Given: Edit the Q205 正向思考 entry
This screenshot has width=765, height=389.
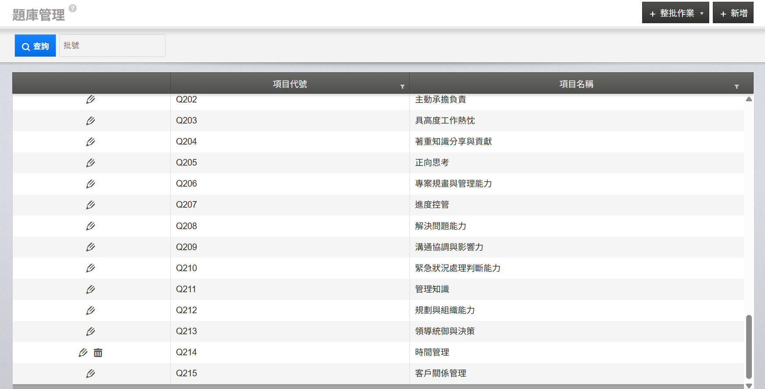Looking at the screenshot, I should (90, 163).
